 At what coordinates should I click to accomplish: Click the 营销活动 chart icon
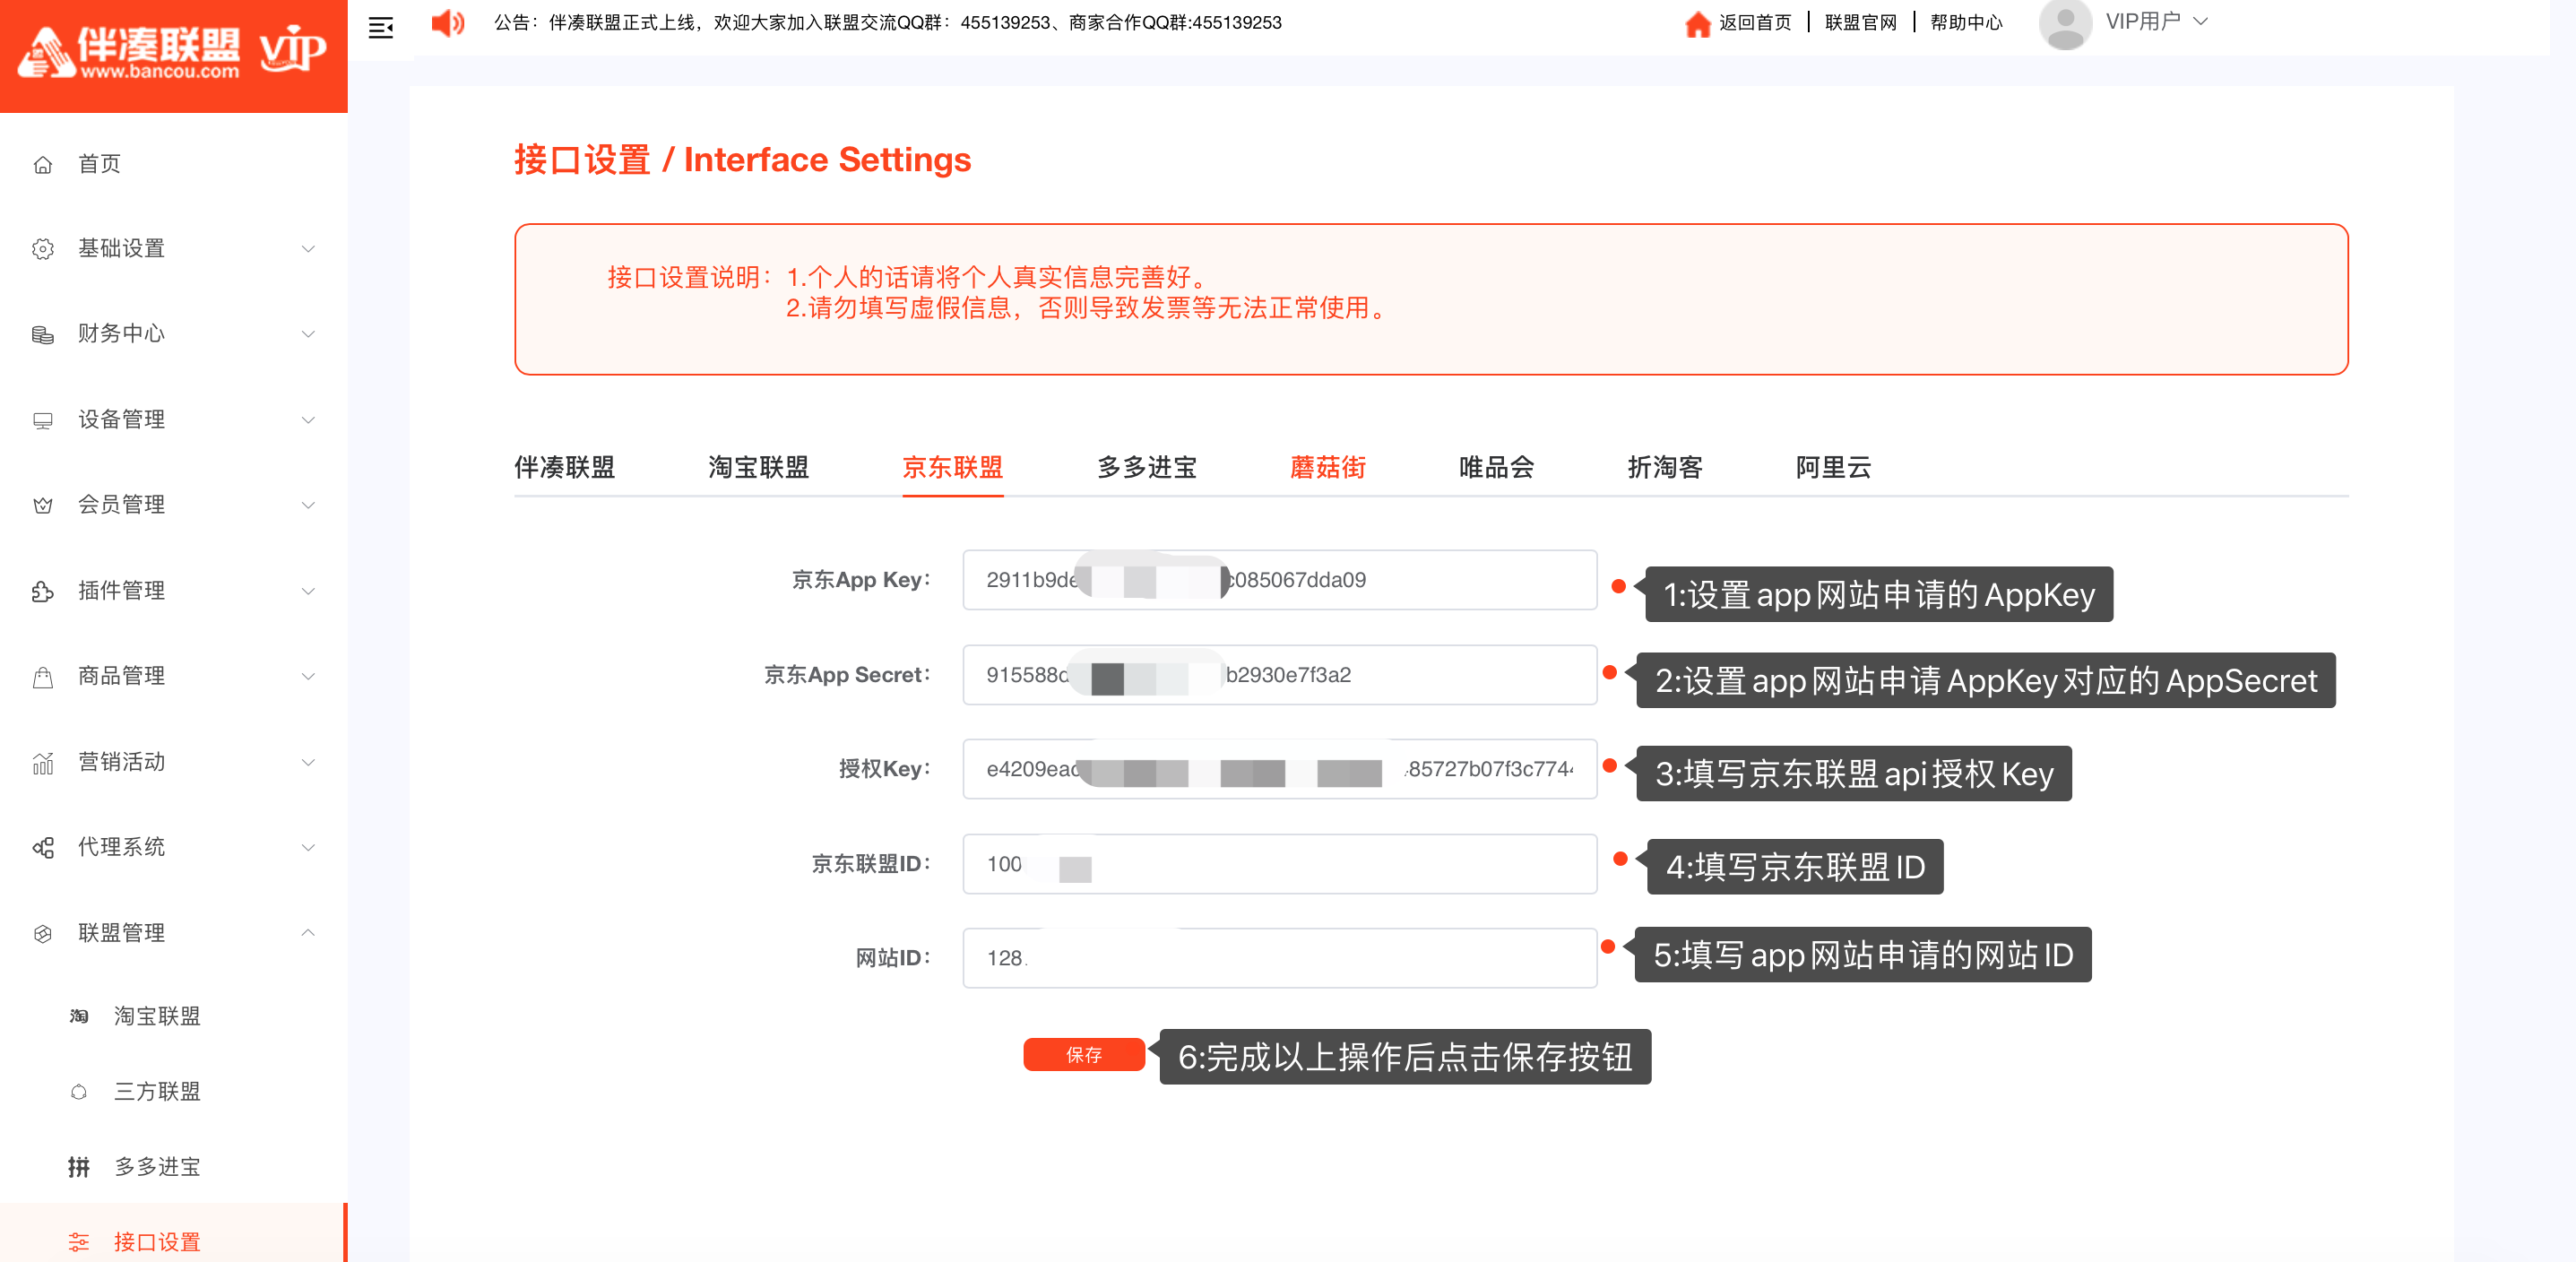(x=42, y=762)
